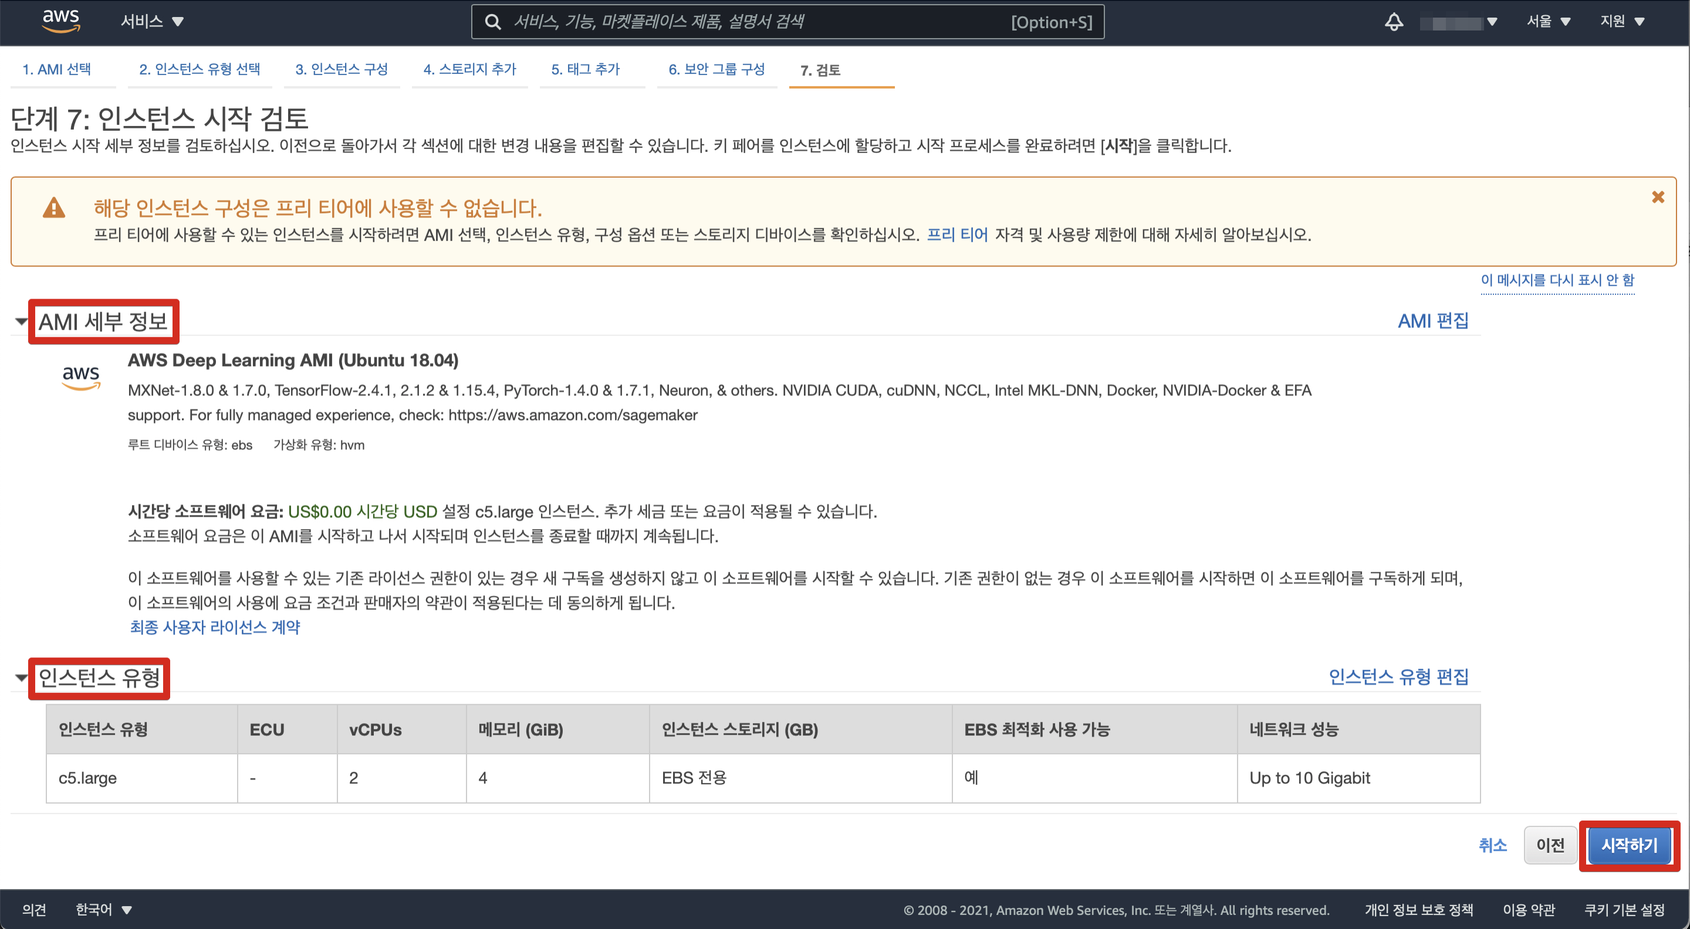Collapse the 인스턴스 유형 section

(x=21, y=677)
